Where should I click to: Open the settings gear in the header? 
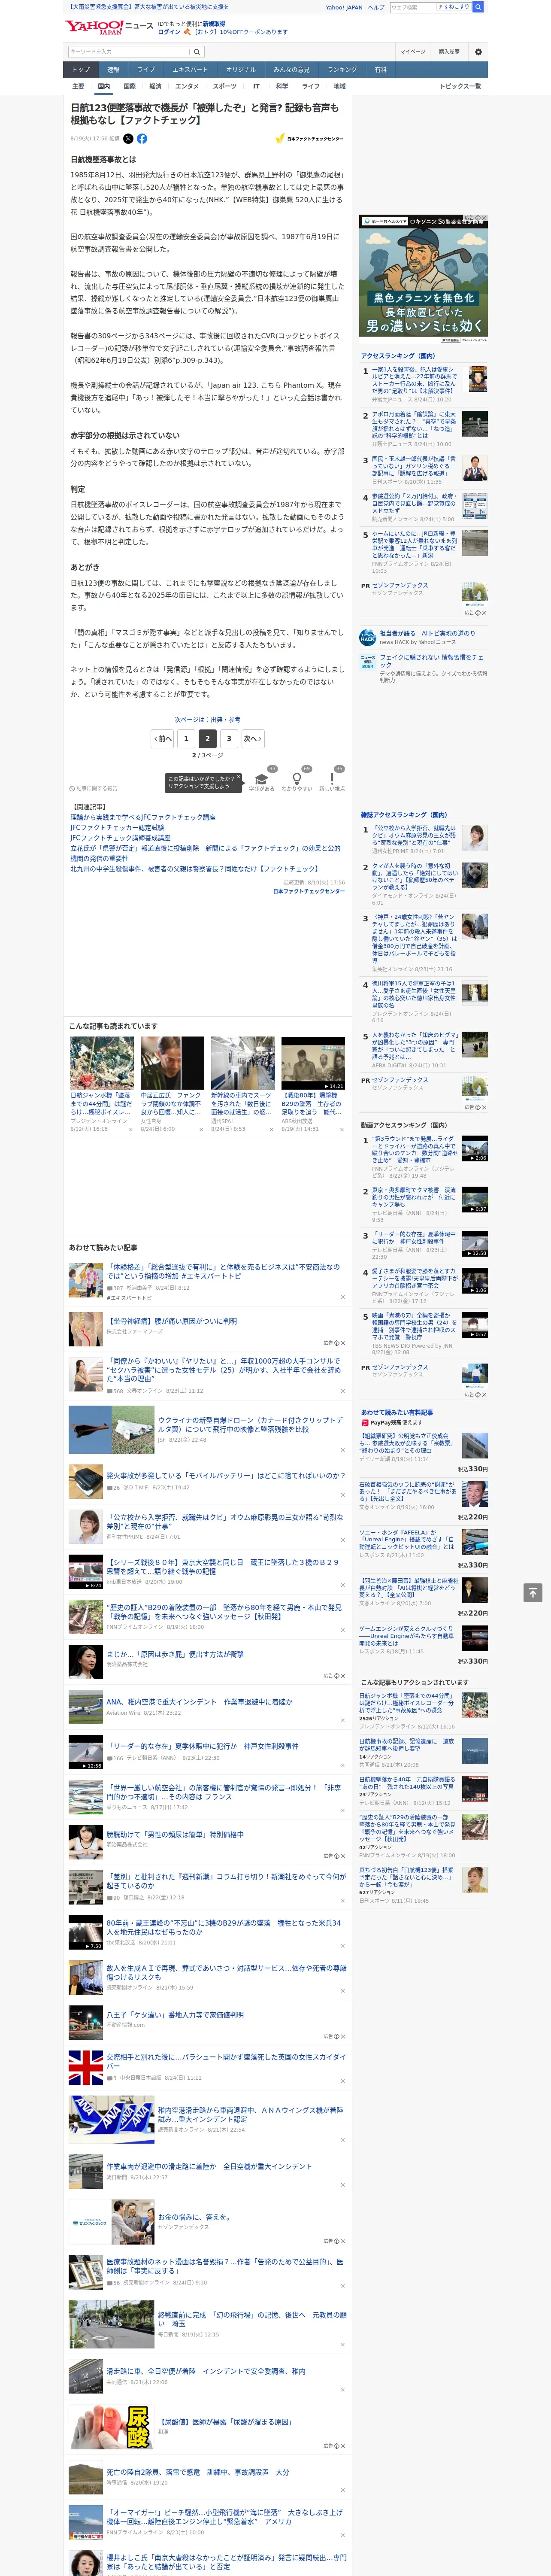(478, 52)
